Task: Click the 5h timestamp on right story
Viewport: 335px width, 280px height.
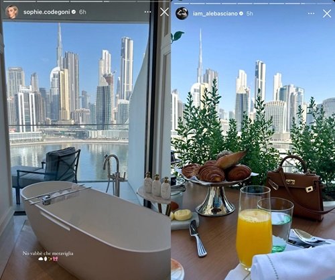Action: tap(250, 13)
